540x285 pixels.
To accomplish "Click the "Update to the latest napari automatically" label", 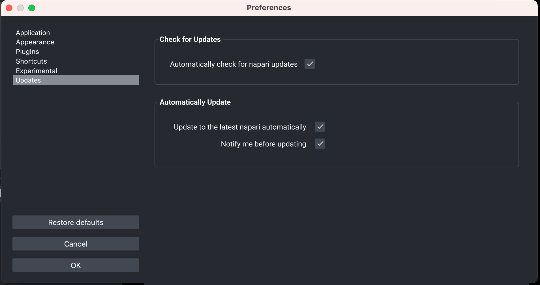I will coord(240,127).
